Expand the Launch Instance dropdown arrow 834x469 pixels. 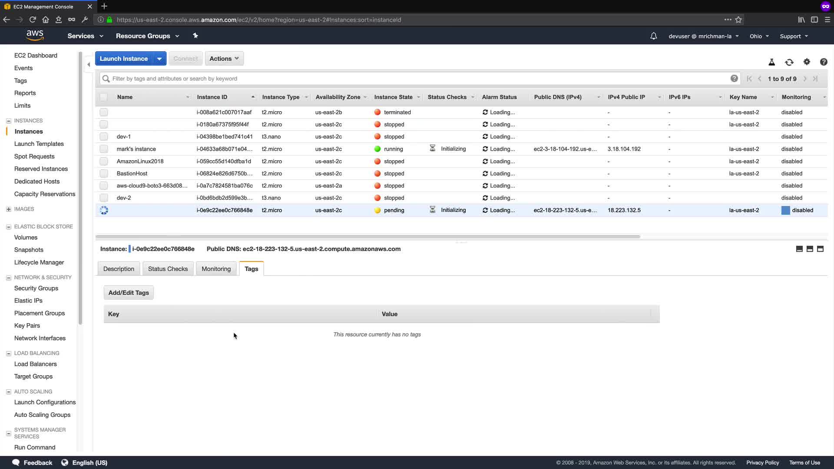coord(159,59)
